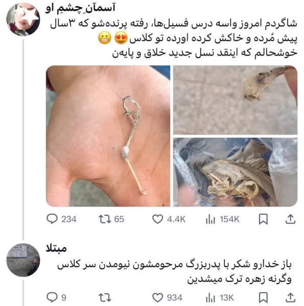Retweet the main tweet with 65 retweets
The height and width of the screenshot is (306, 304).
[111, 219]
